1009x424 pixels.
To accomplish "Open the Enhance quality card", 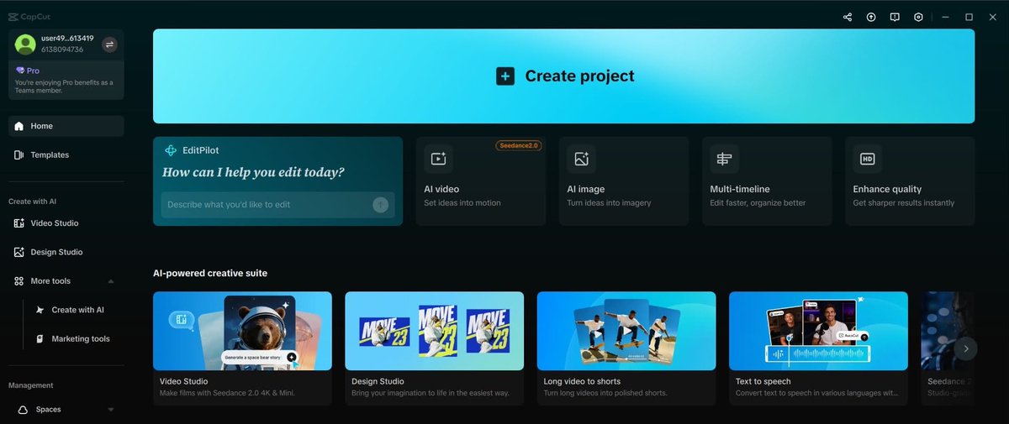I will tap(910, 181).
